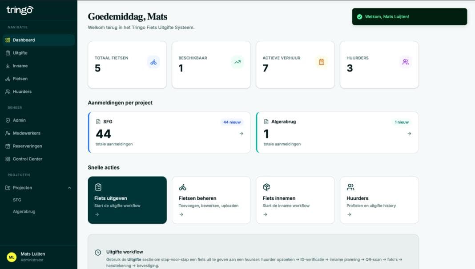
Task: Select the SFG project in sidebar
Action: click(17, 200)
